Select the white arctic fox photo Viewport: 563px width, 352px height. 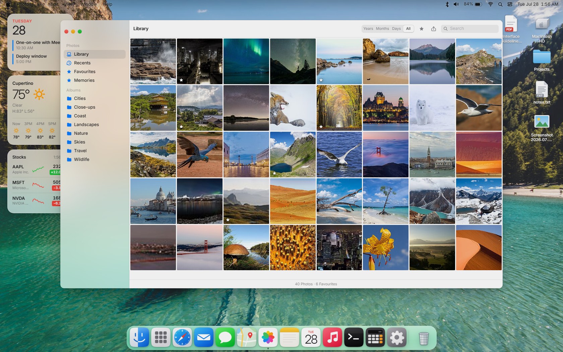(432, 108)
